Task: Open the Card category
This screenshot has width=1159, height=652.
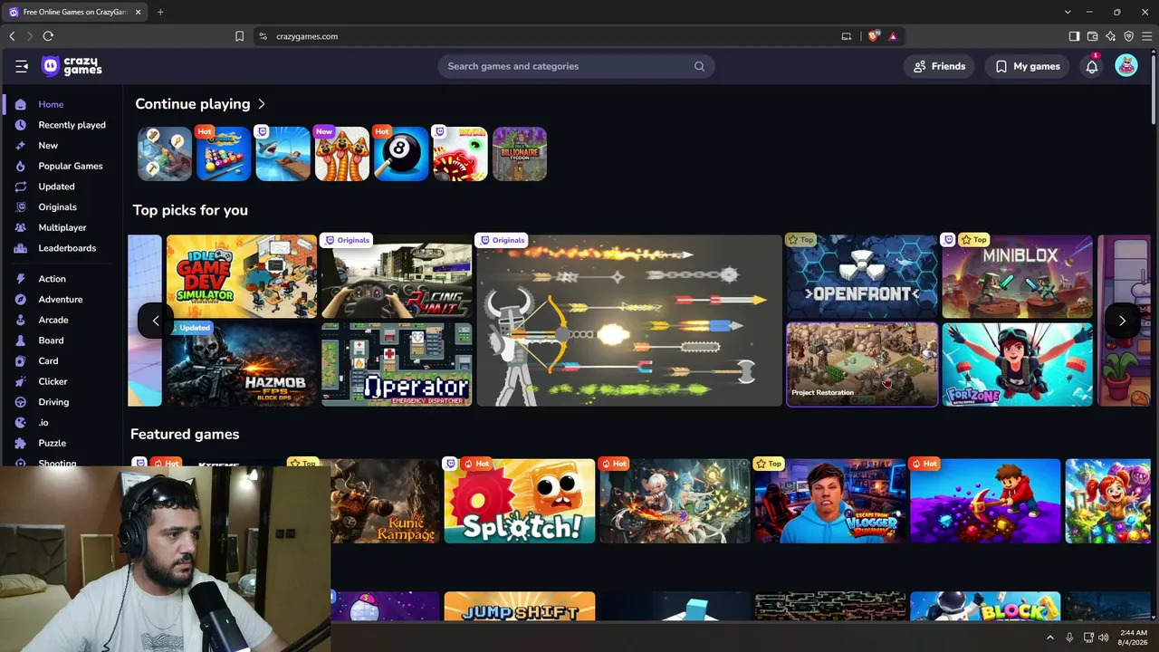Action: pos(48,361)
